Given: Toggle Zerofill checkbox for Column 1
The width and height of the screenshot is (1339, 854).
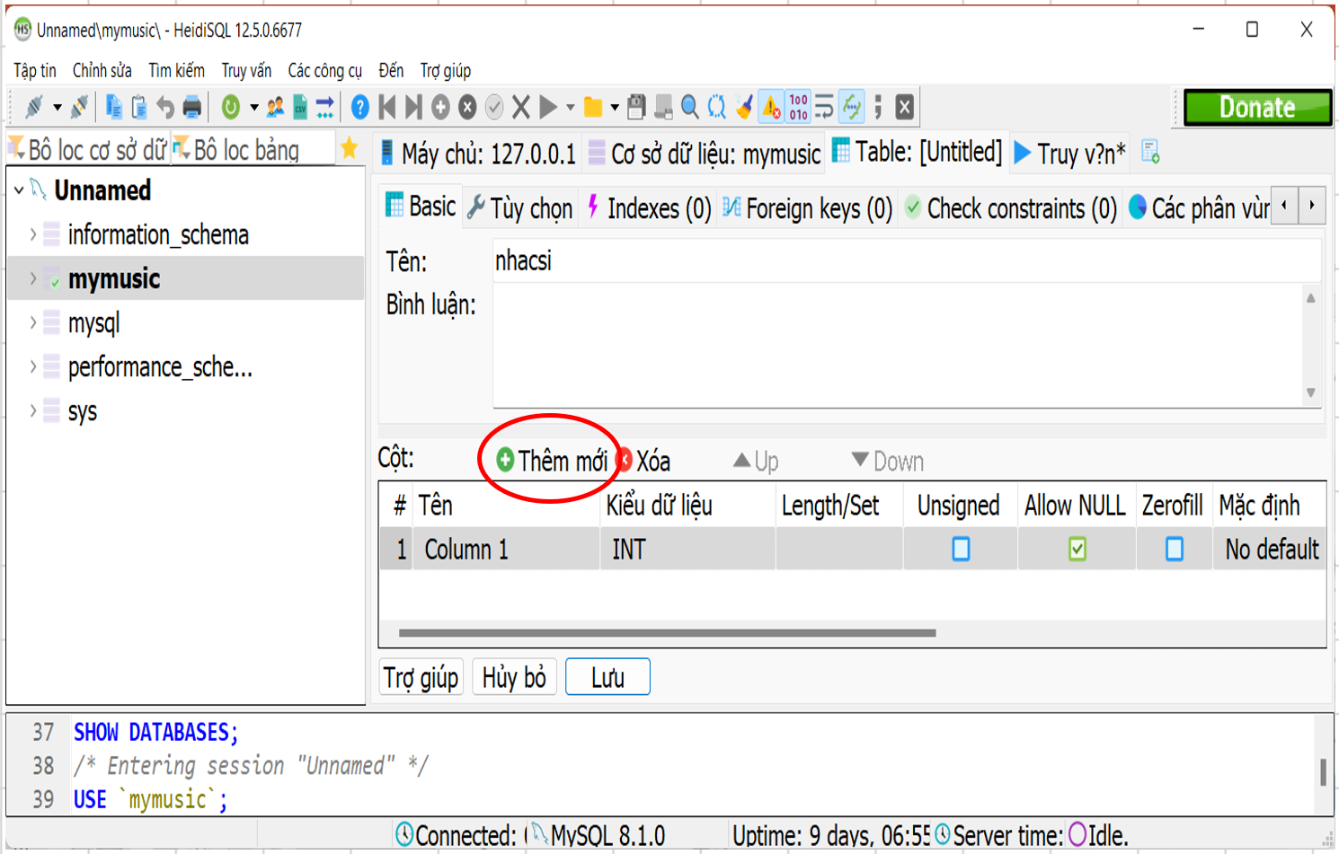Looking at the screenshot, I should coord(1175,549).
